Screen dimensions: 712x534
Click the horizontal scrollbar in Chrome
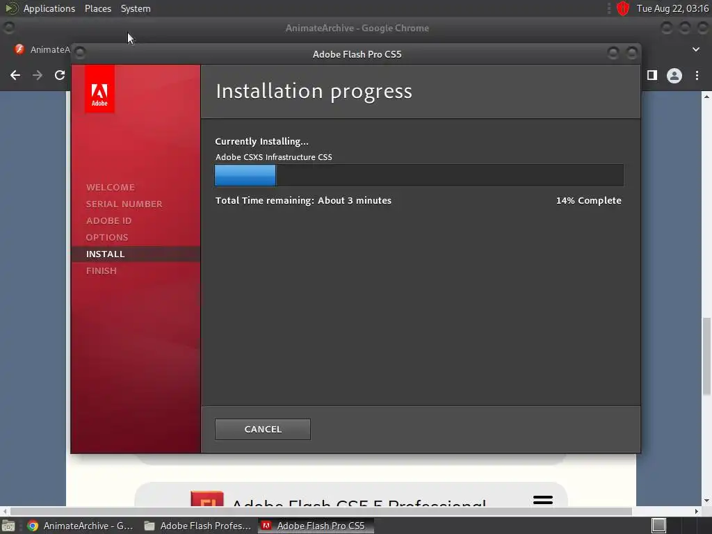pyautogui.click(x=321, y=511)
